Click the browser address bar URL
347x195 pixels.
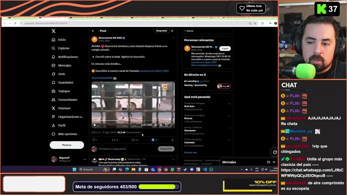pos(46,23)
